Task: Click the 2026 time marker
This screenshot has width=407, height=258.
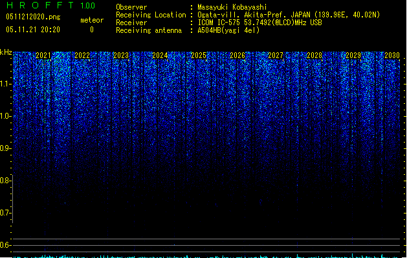Action: (x=237, y=55)
